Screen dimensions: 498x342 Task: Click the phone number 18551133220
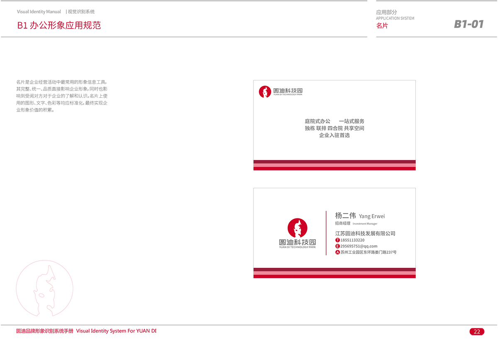point(352,240)
